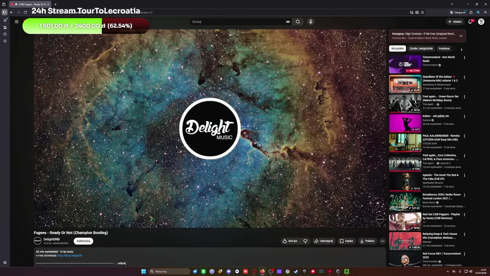Open Brutalismus 3000 Boiler Room title
Viewport: 490px width, 276px height.
[441, 197]
